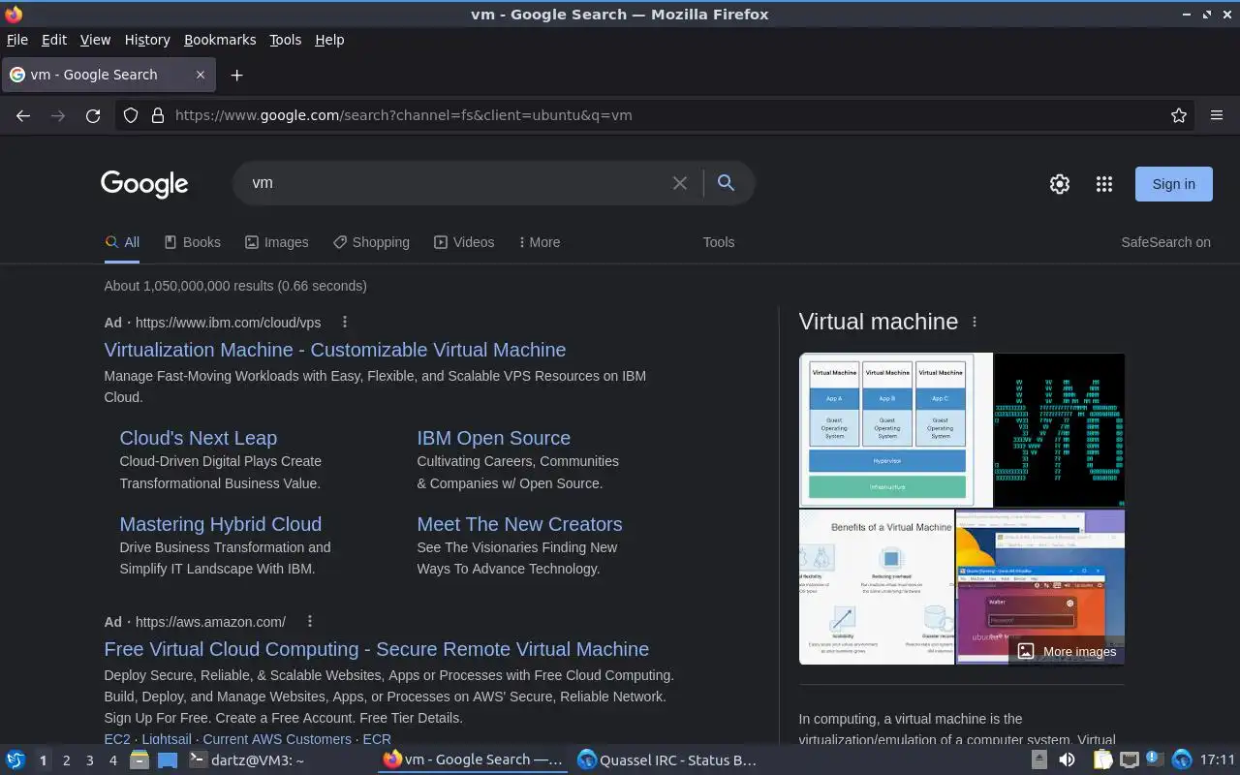Image resolution: width=1240 pixels, height=775 pixels.
Task: Clear the search box with the X icon
Action: (680, 183)
